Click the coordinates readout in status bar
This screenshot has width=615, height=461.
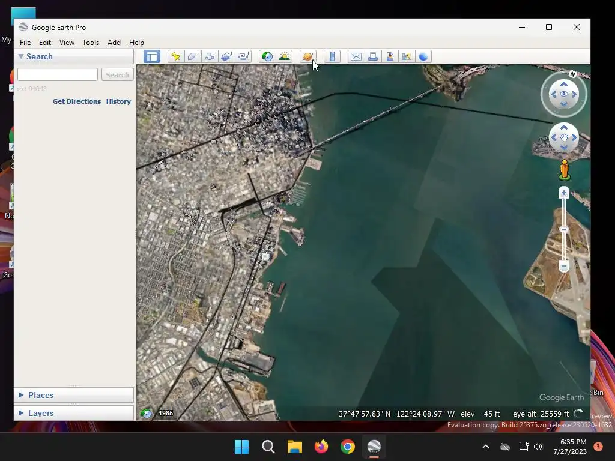(396, 414)
